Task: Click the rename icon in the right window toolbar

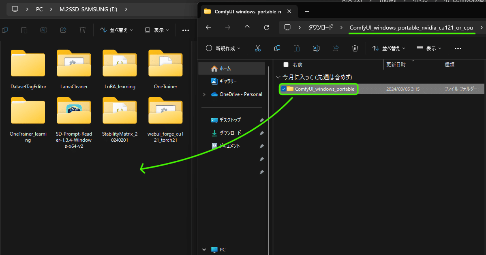Action: 316,48
